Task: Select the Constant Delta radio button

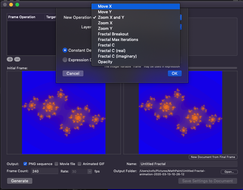Action: pos(65,50)
